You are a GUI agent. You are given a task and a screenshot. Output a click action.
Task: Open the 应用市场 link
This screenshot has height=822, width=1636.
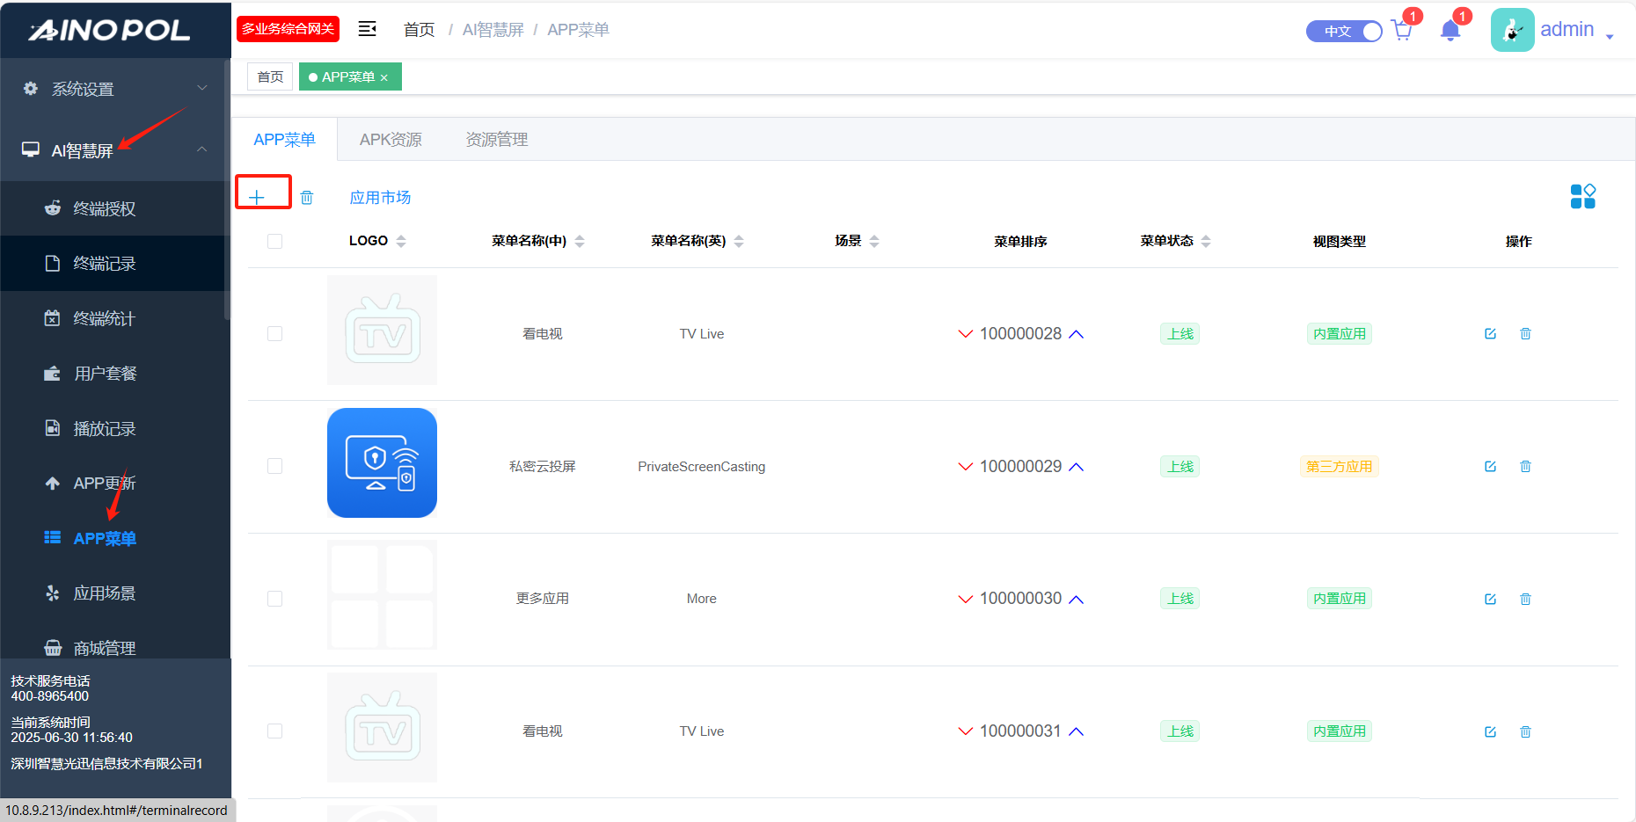pos(380,197)
